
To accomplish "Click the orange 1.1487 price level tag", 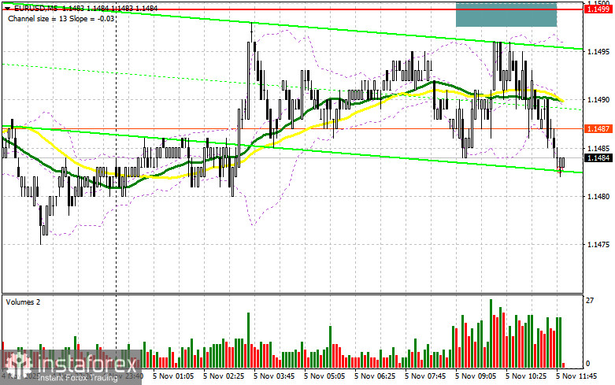I will point(598,128).
